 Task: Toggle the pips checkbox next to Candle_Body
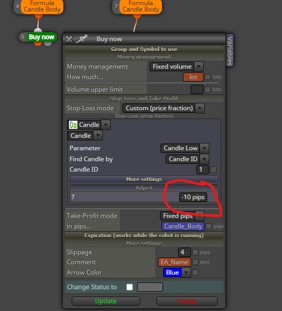tap(209, 226)
